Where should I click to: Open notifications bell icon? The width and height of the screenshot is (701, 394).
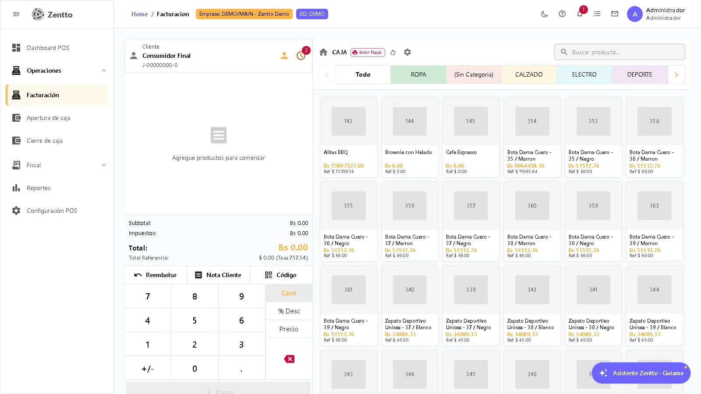click(580, 14)
